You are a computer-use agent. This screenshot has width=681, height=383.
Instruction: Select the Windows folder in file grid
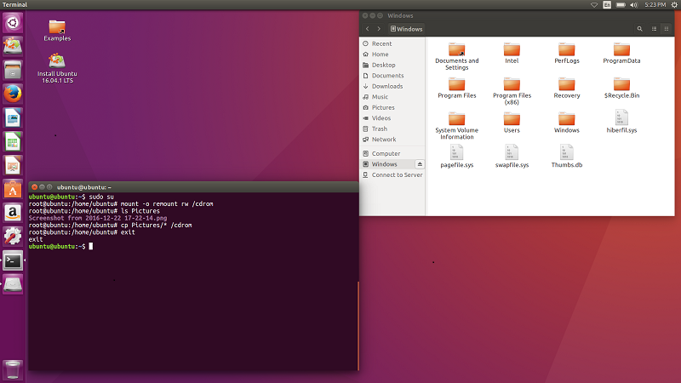(x=567, y=123)
